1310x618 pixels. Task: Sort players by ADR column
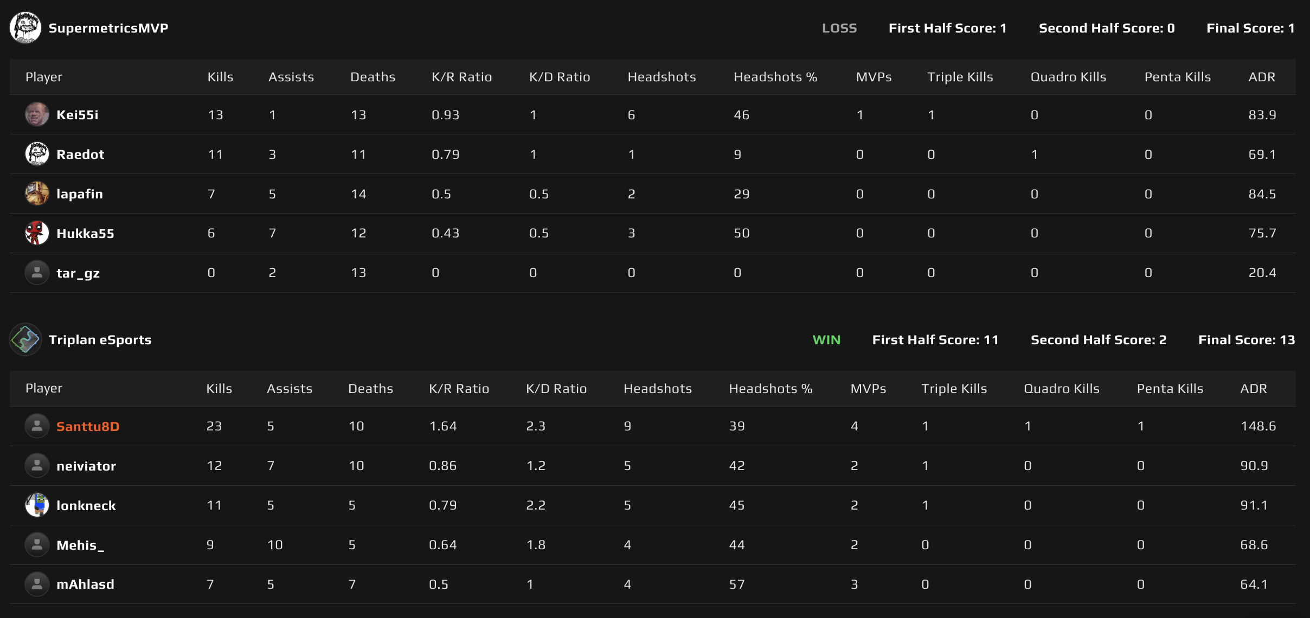click(1262, 76)
